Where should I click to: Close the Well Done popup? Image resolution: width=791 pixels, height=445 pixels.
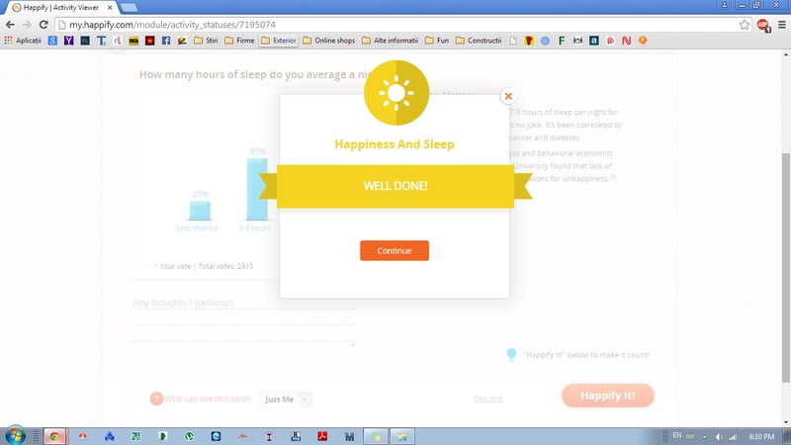pos(508,96)
